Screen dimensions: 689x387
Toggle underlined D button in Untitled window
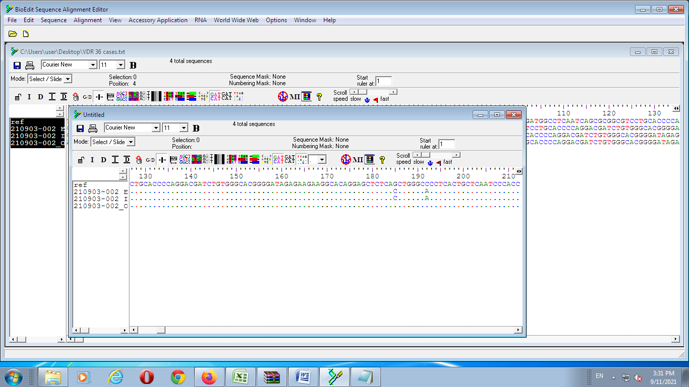127,160
